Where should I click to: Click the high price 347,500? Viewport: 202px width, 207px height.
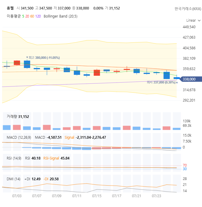[45, 8]
